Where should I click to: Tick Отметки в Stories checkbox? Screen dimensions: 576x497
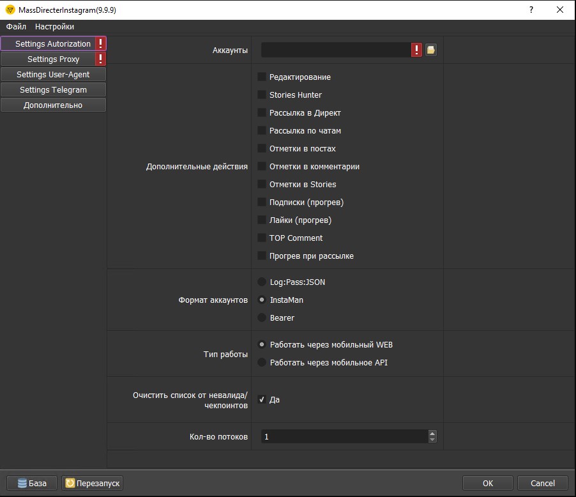[262, 184]
